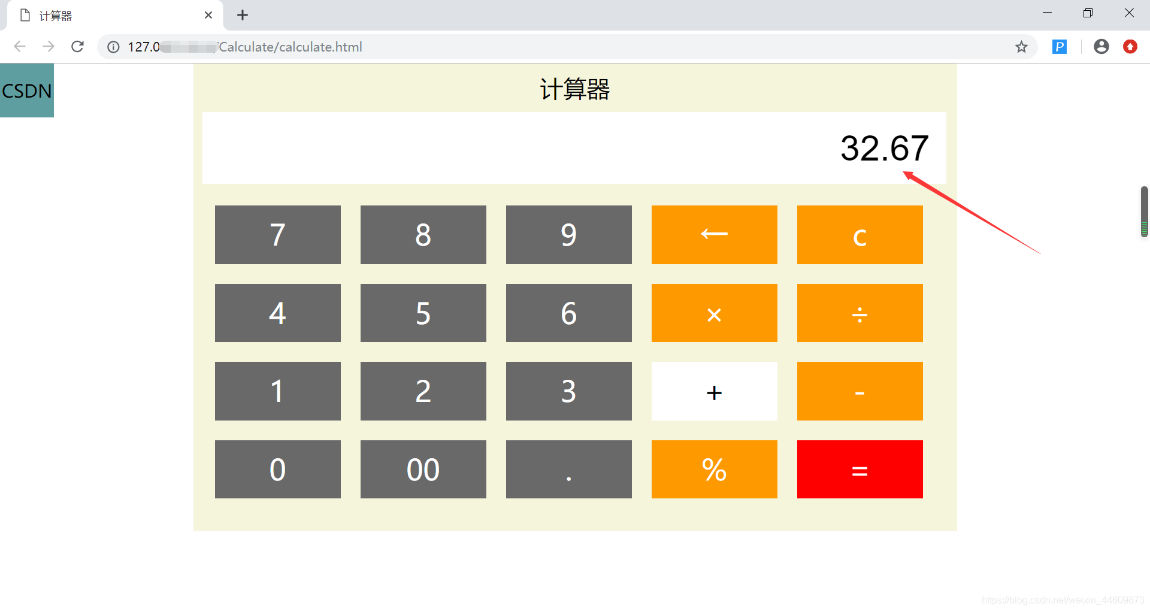
Task: Select the multiply operator
Action: point(715,313)
